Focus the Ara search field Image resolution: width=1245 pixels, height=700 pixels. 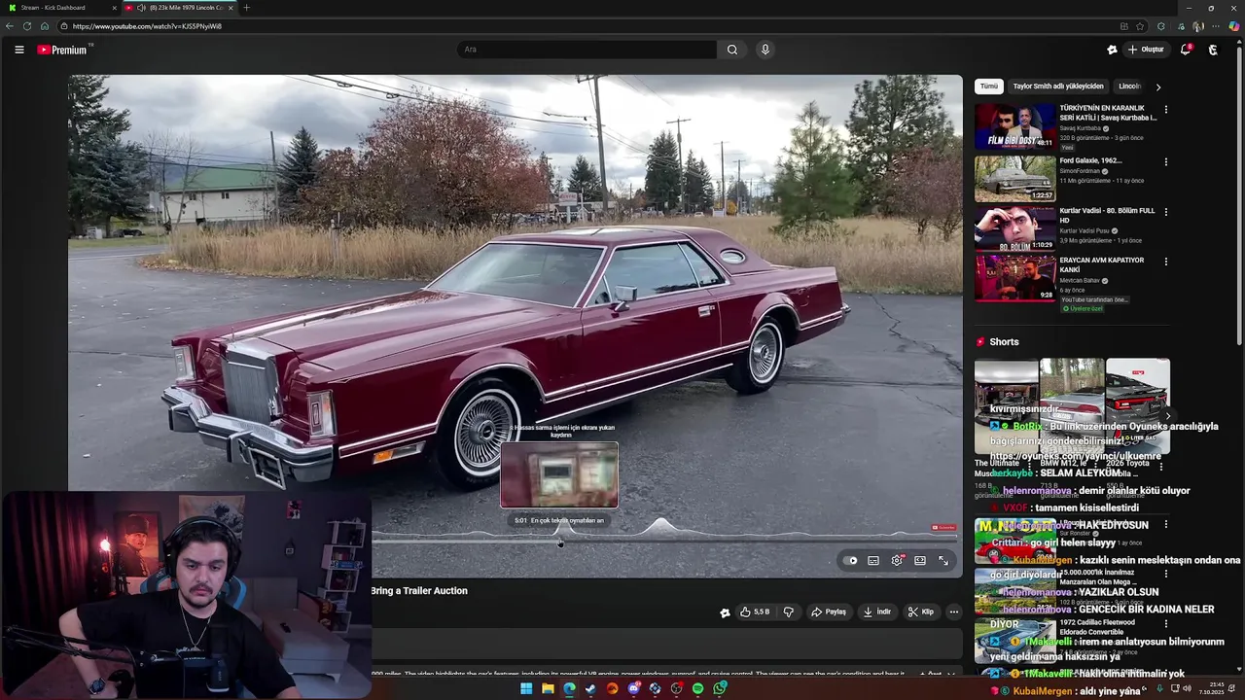tap(587, 50)
